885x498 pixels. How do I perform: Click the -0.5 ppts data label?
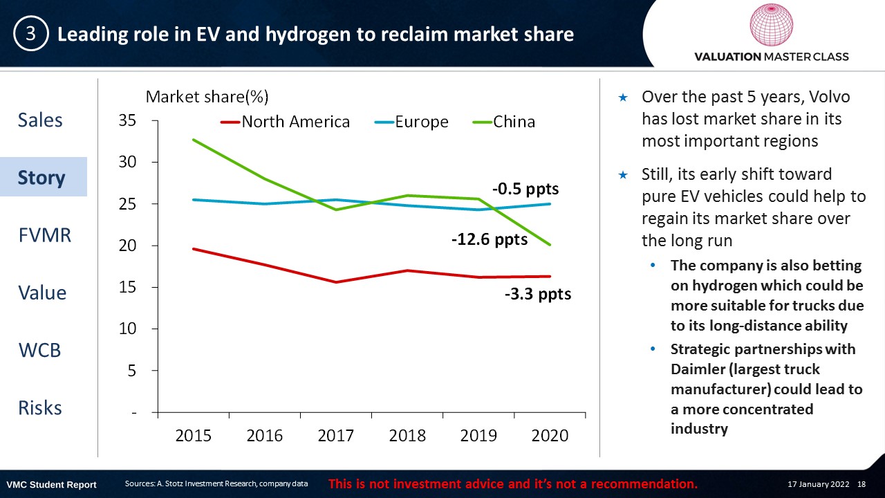pyautogui.click(x=525, y=188)
